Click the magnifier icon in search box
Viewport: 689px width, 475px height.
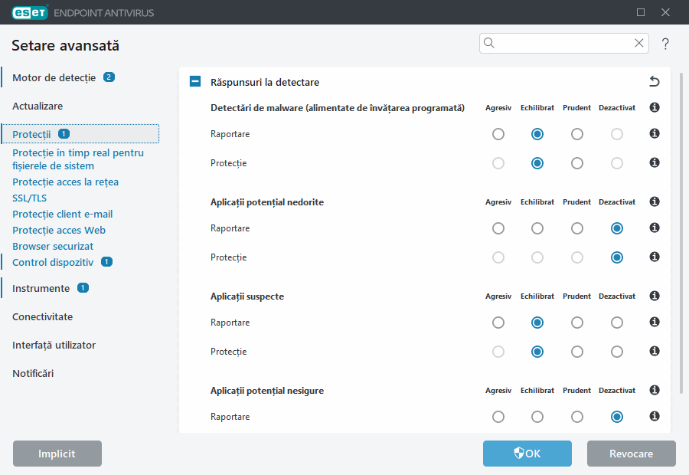tap(490, 43)
